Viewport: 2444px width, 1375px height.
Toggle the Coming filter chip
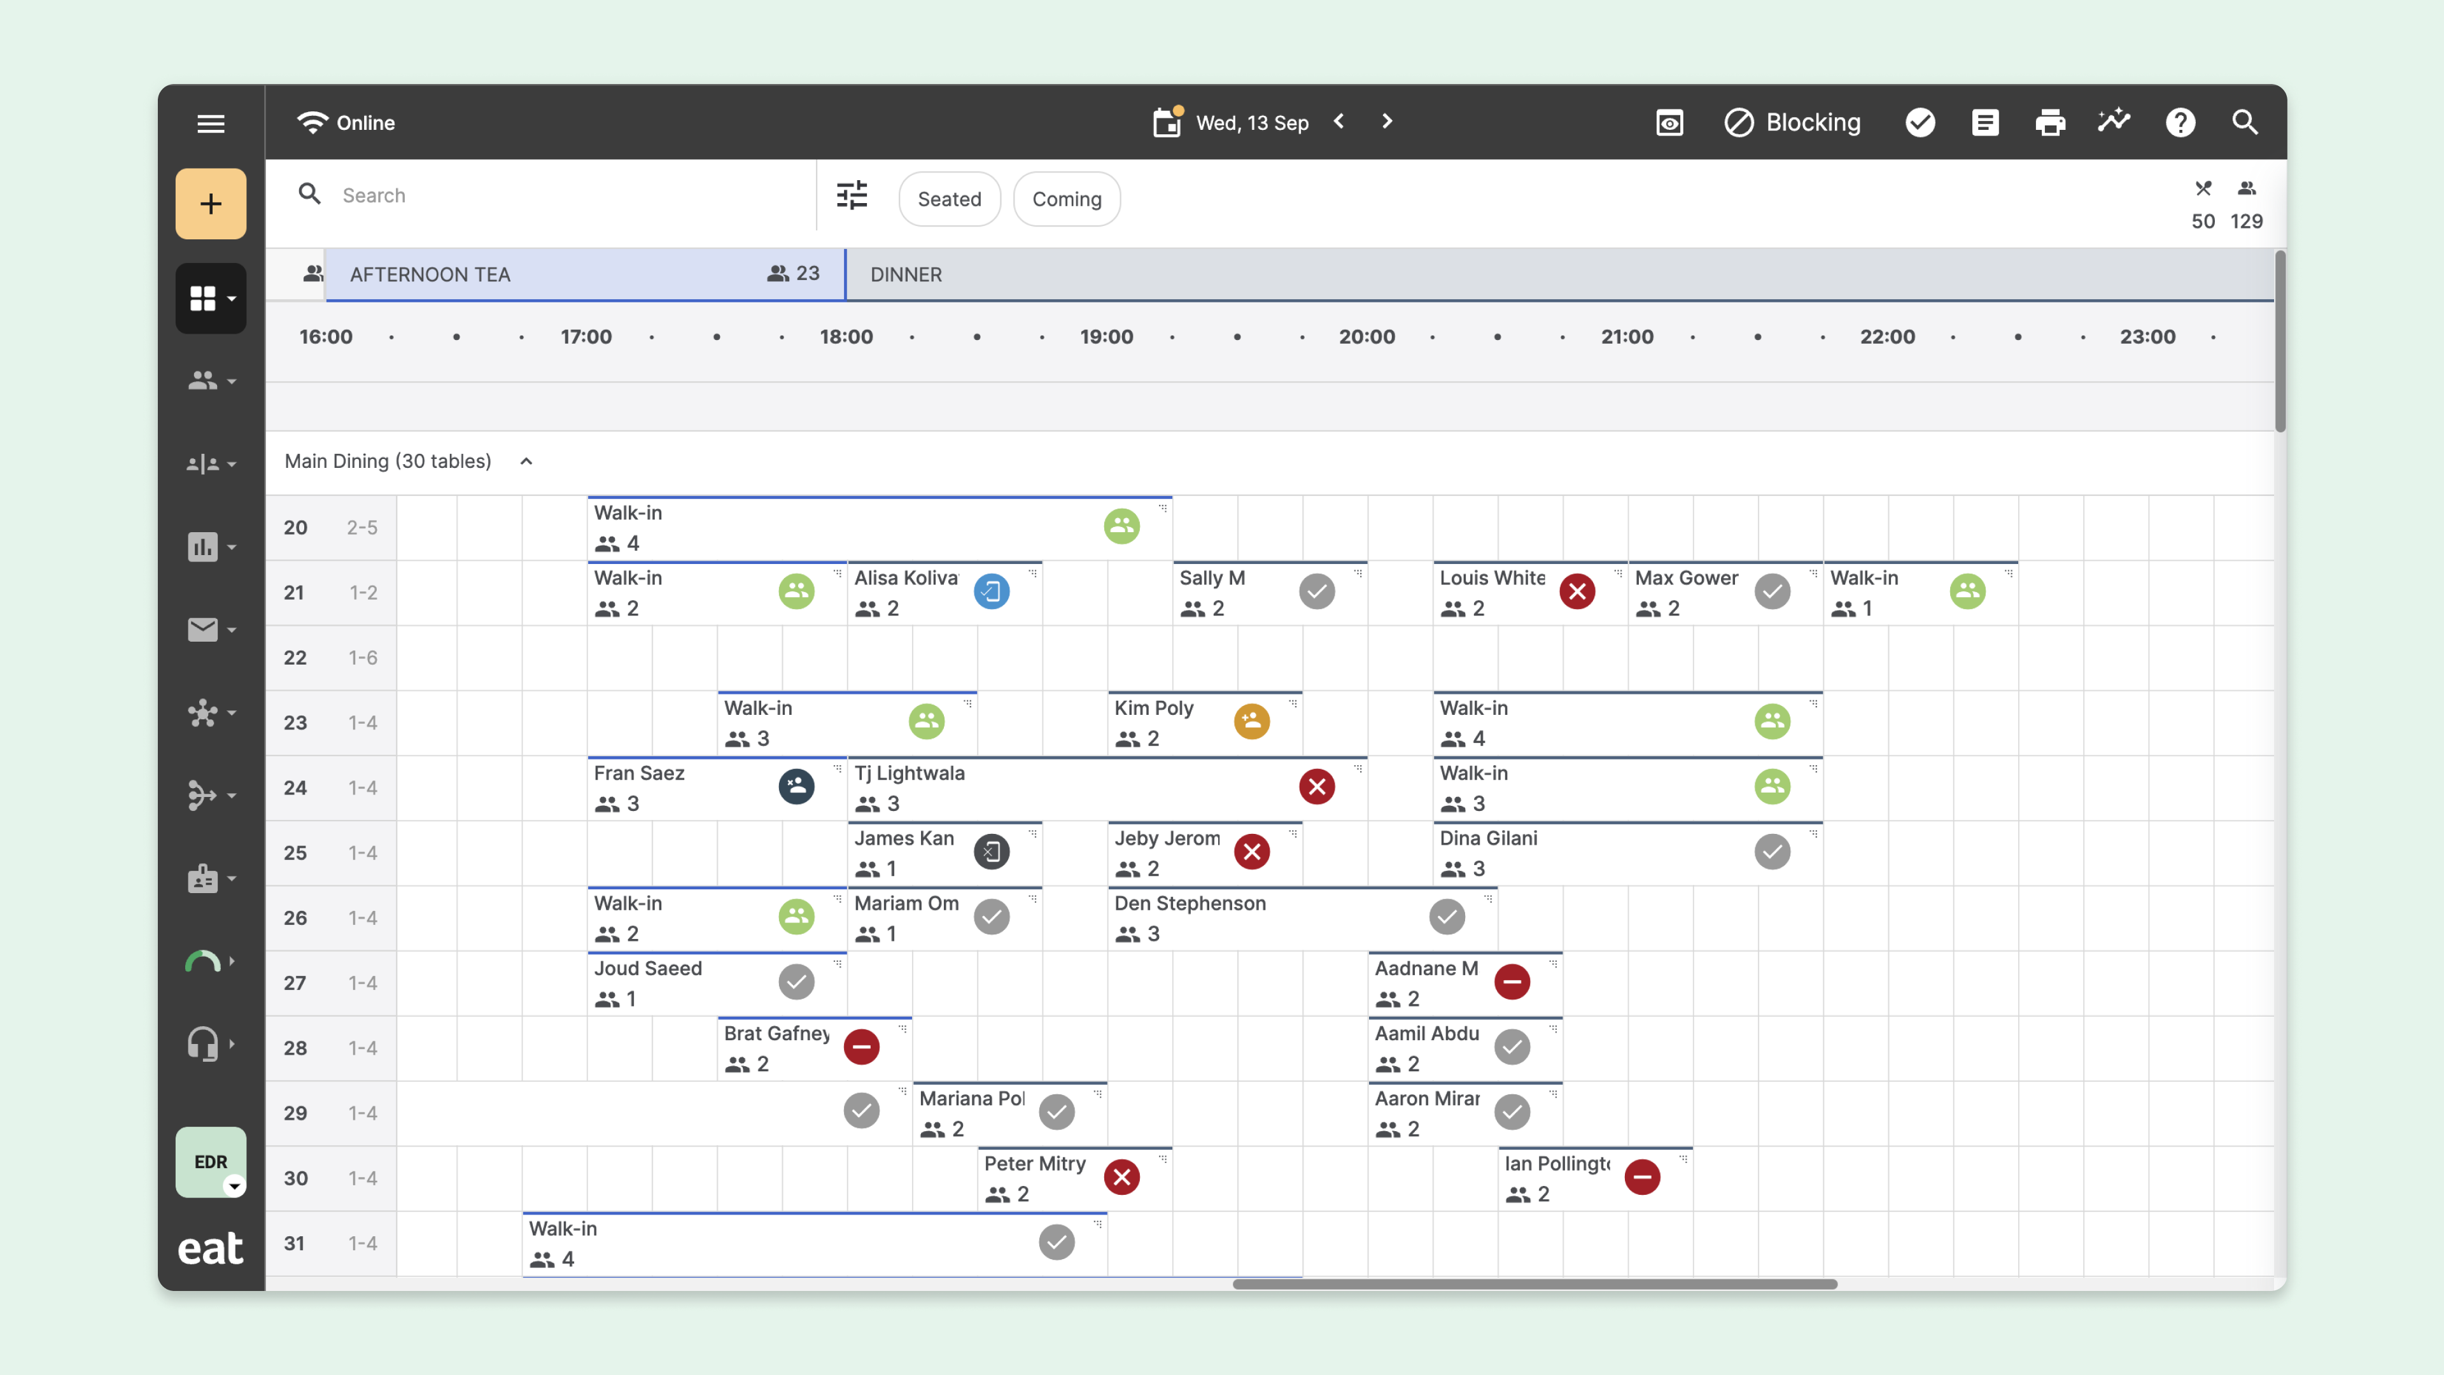1067,199
